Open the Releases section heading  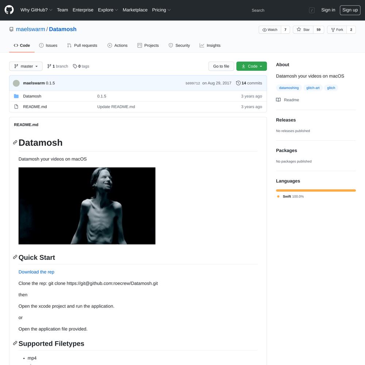pyautogui.click(x=286, y=120)
